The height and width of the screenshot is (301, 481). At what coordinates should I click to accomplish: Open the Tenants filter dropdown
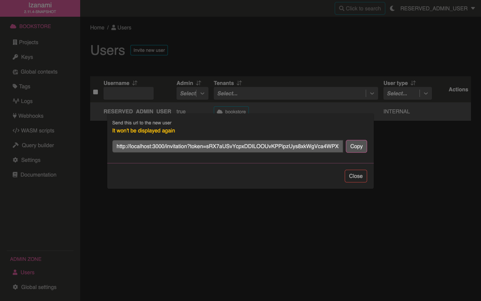click(x=372, y=94)
